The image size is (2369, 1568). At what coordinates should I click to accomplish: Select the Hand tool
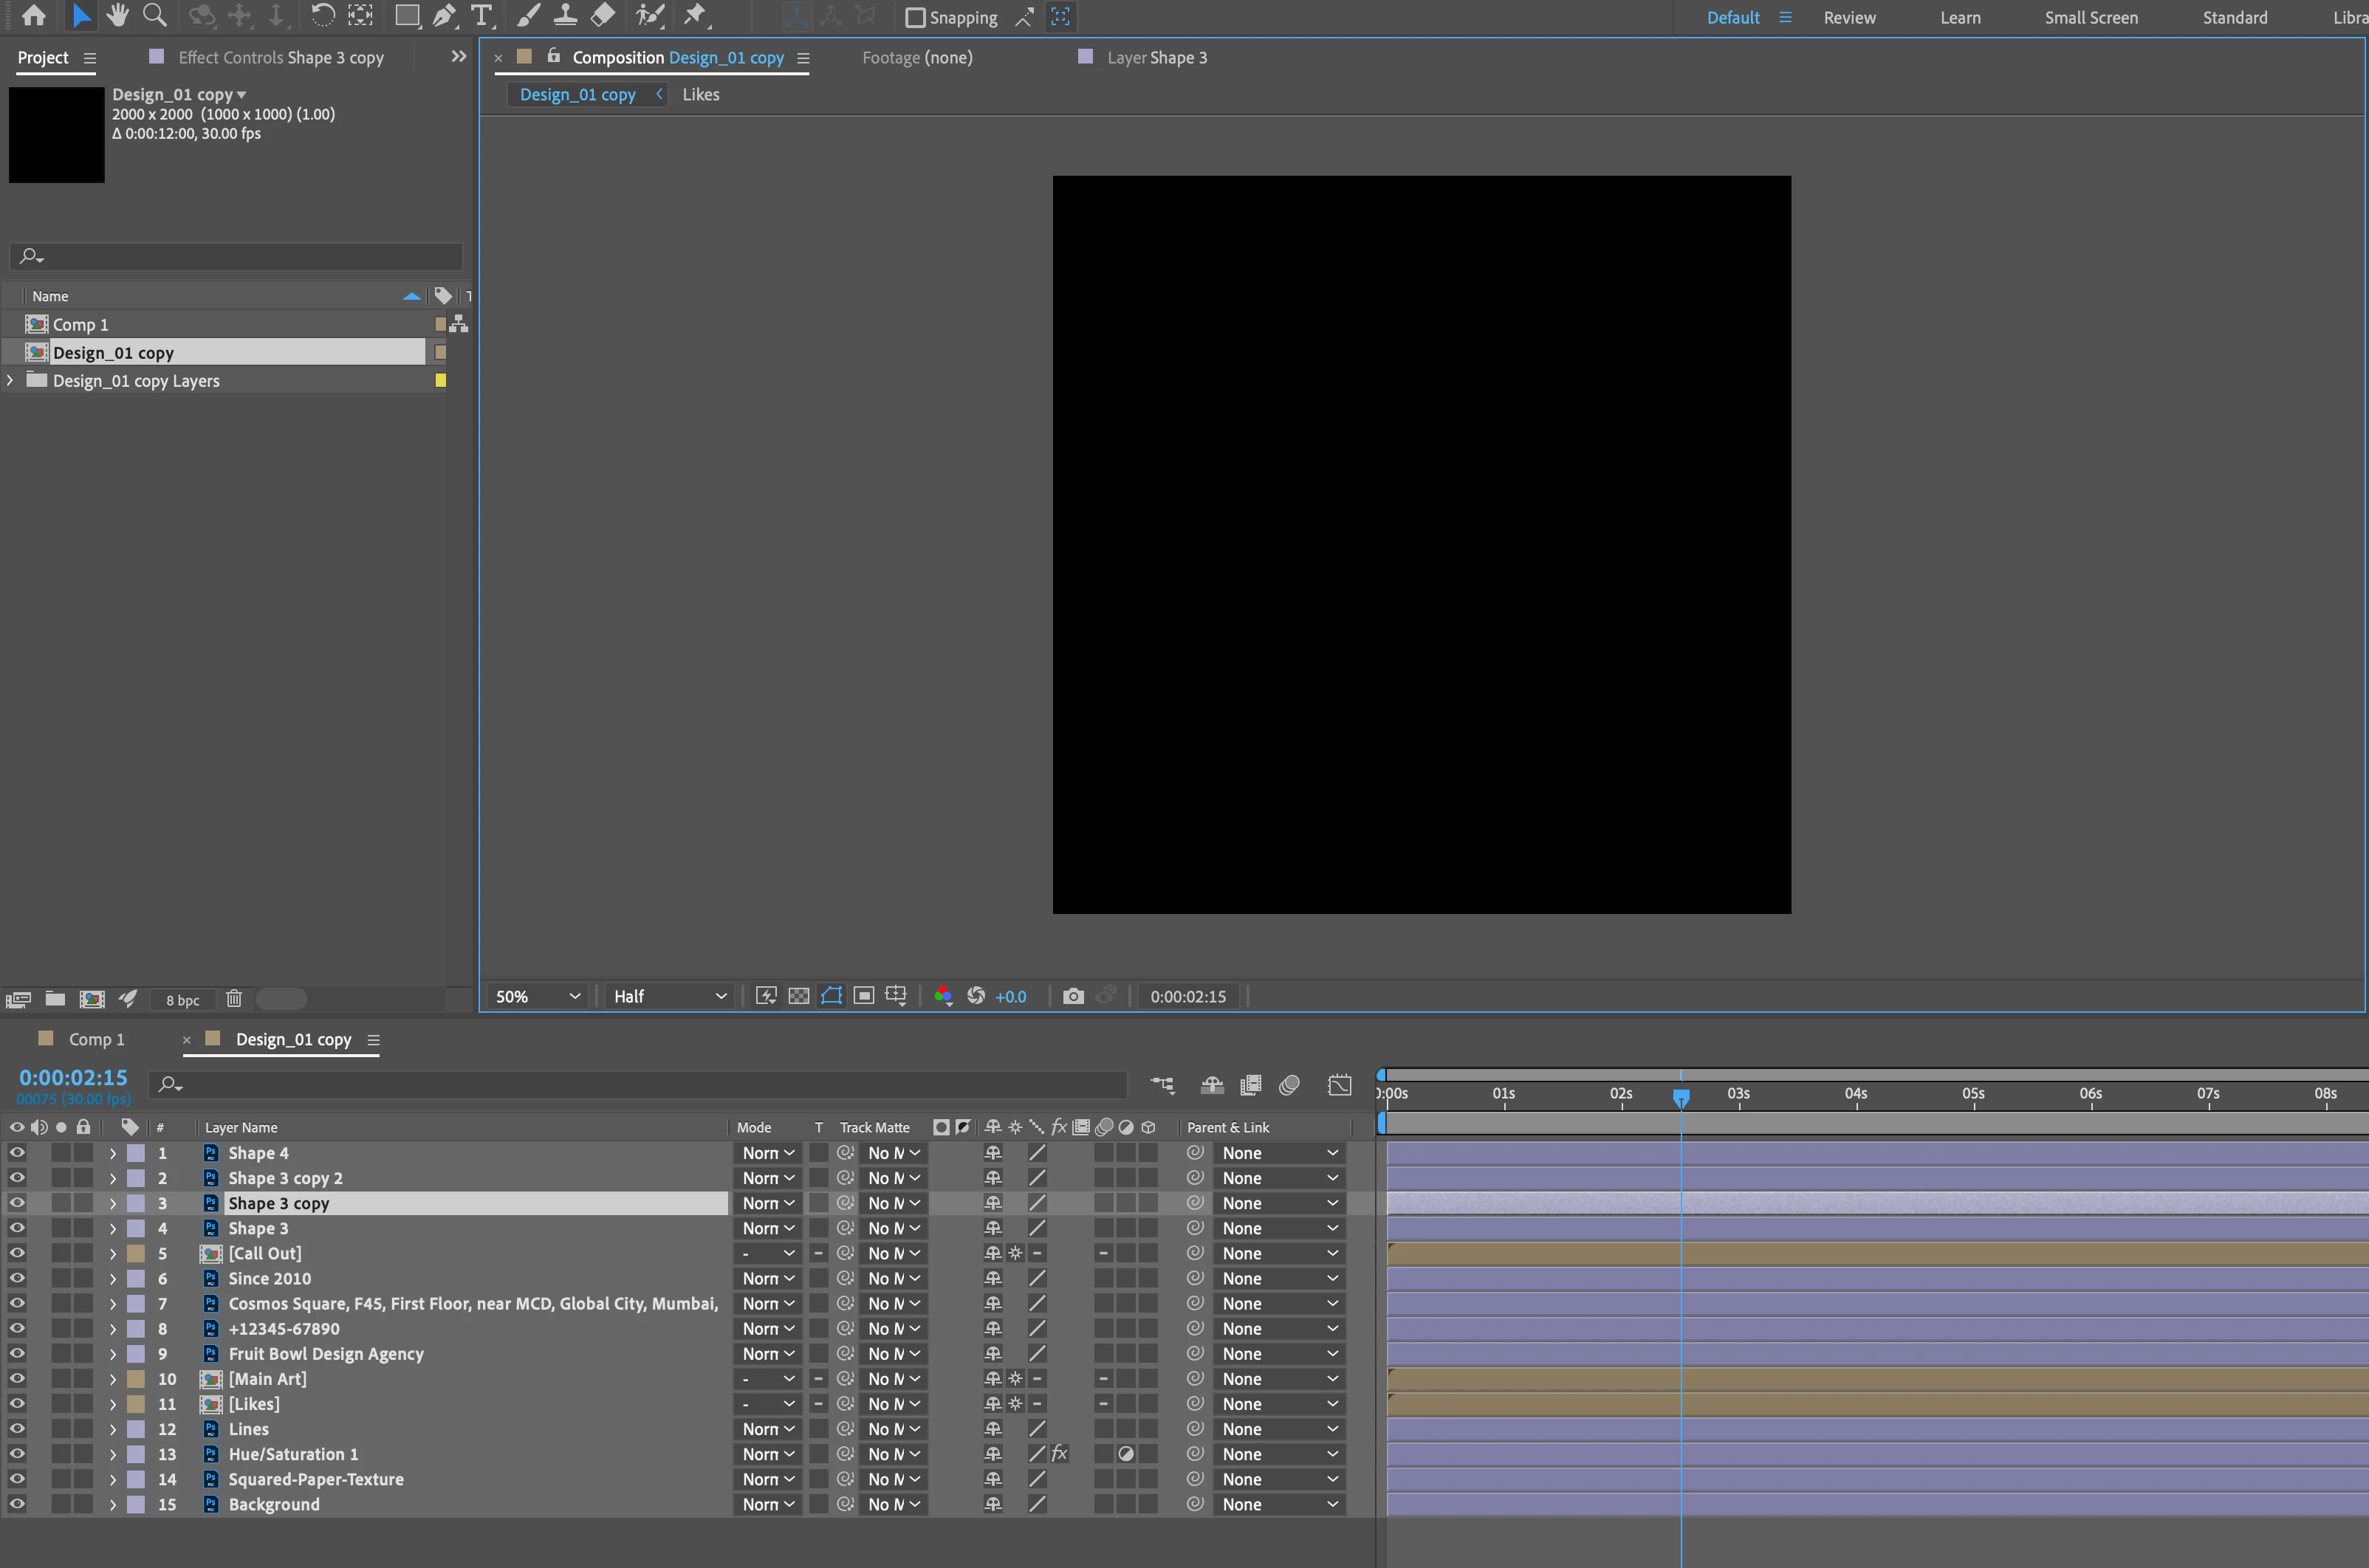tap(118, 15)
